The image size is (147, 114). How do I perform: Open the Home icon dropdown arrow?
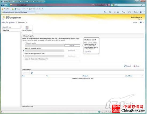pyautogui.click(x=107, y=12)
